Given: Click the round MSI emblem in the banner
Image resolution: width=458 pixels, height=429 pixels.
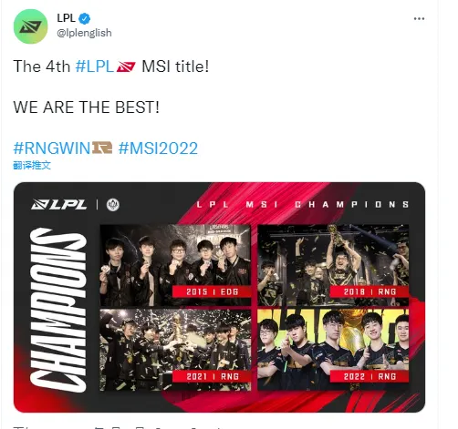Looking at the screenshot, I should tap(113, 205).
